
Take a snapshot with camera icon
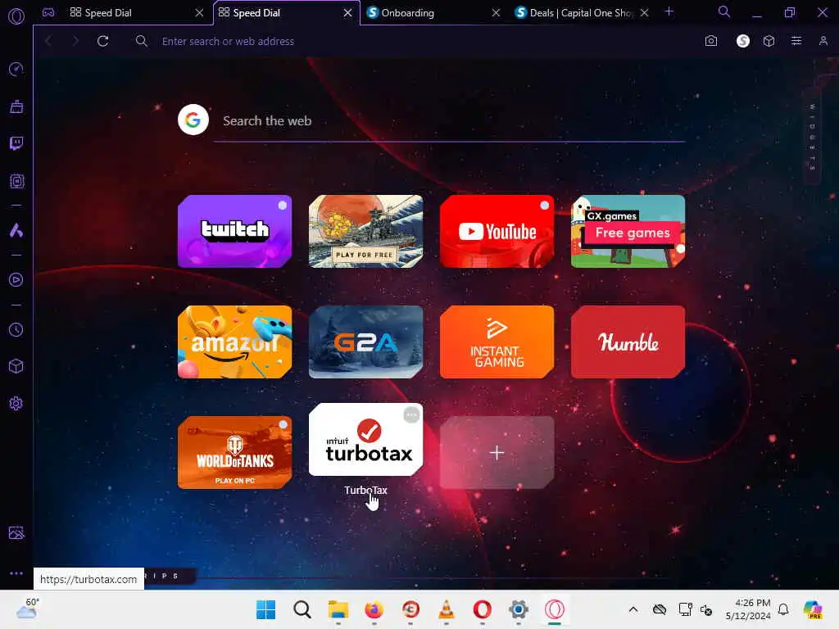[710, 41]
